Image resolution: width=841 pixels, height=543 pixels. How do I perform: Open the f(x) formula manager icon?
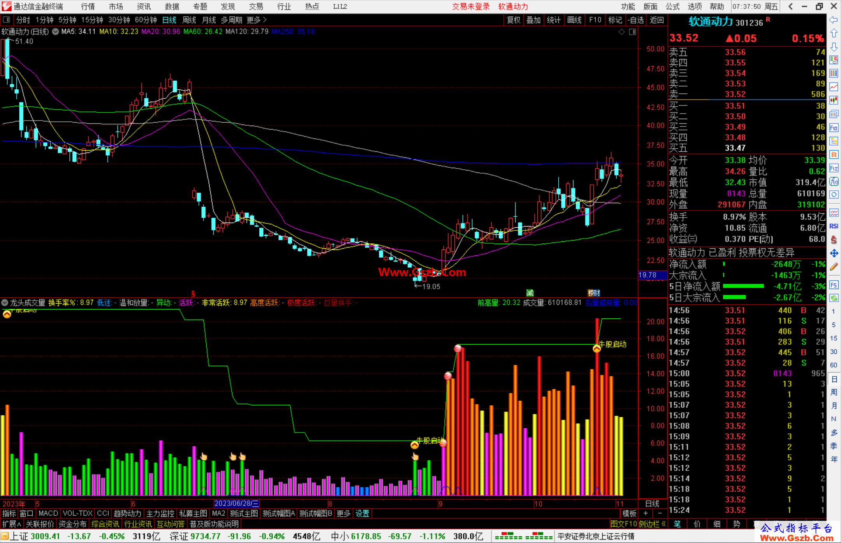834,181
